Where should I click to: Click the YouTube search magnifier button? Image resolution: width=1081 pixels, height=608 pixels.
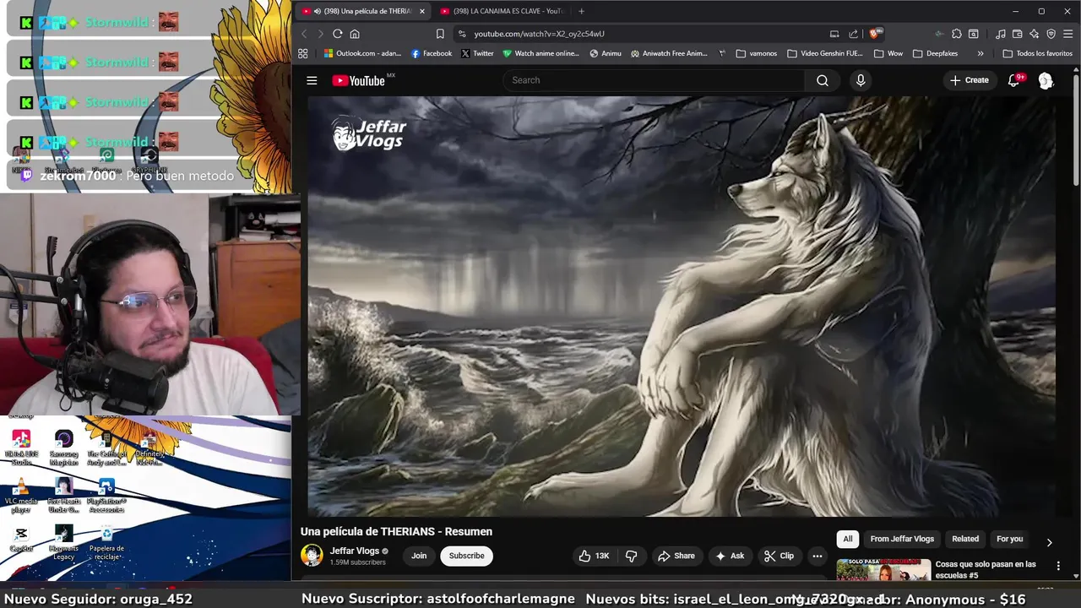[x=822, y=80]
